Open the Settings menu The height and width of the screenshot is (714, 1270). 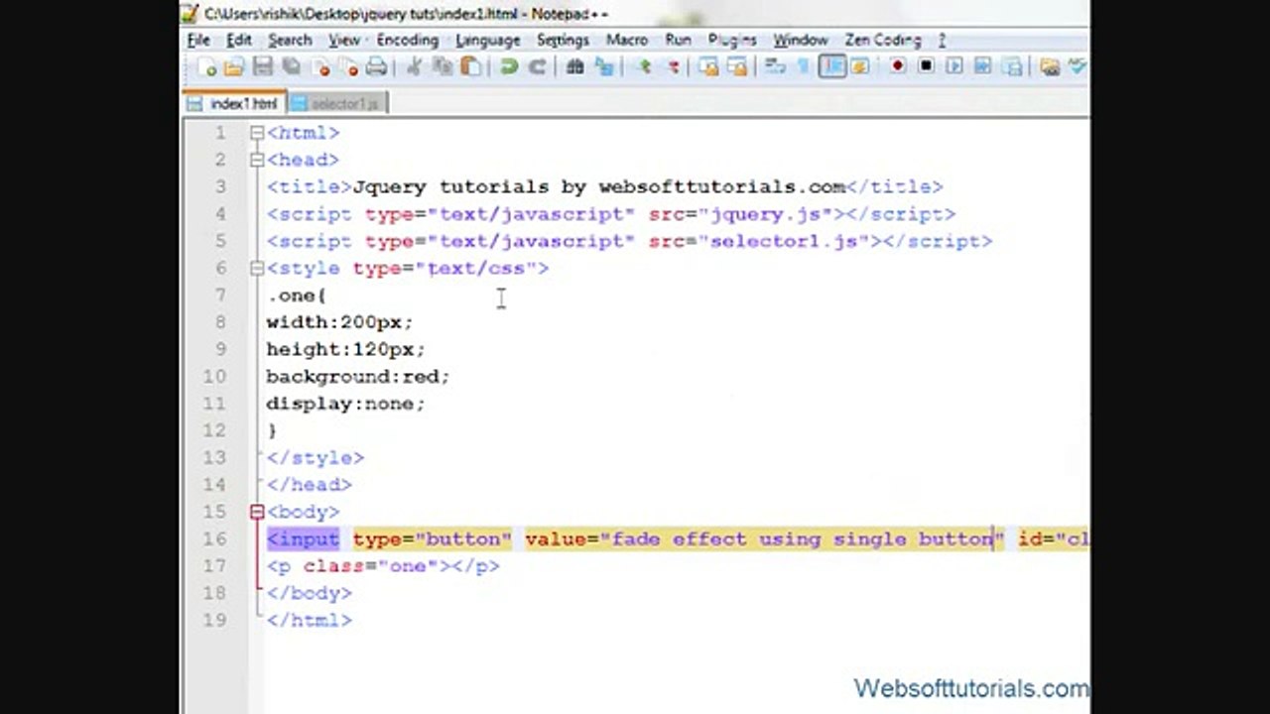pos(563,40)
